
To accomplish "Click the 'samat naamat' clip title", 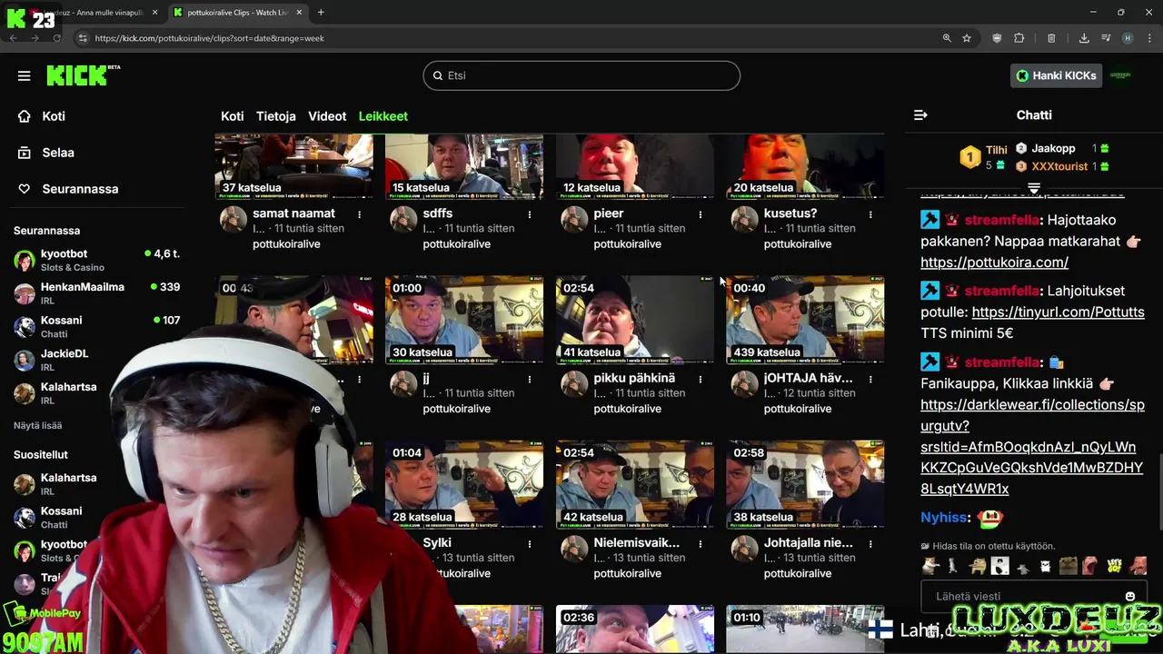I will point(293,213).
